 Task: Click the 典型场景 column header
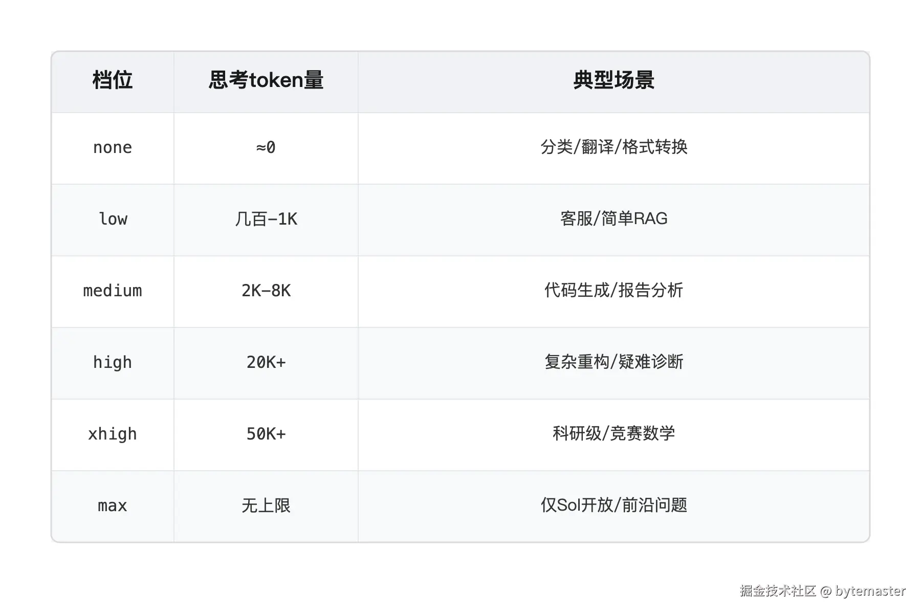pos(614,80)
